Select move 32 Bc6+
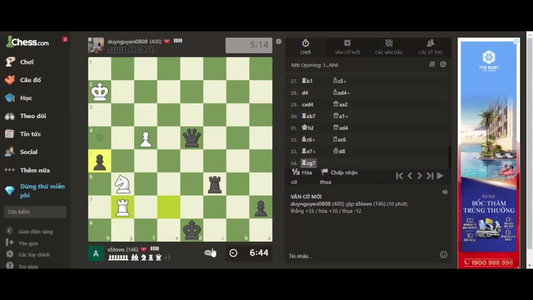The image size is (533, 300). pyautogui.click(x=308, y=140)
